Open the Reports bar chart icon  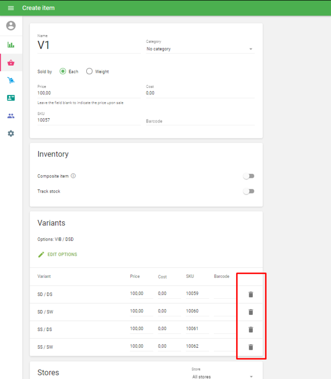pos(11,45)
